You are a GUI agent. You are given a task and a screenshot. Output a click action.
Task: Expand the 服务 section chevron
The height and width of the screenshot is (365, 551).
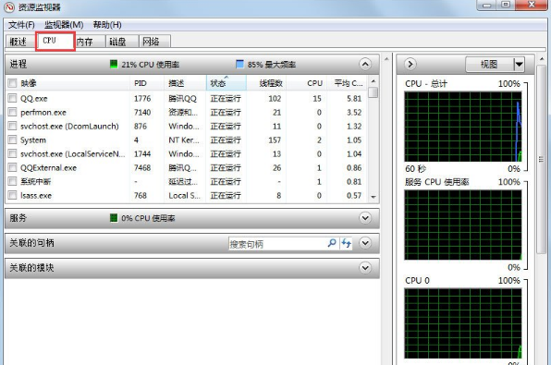pyautogui.click(x=365, y=218)
